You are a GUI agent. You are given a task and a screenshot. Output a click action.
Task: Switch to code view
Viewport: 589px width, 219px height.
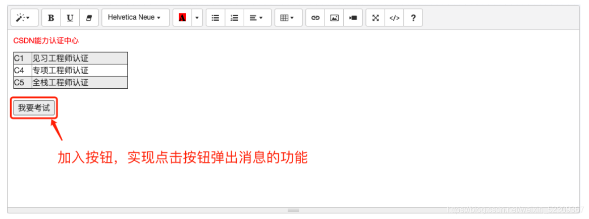(394, 18)
